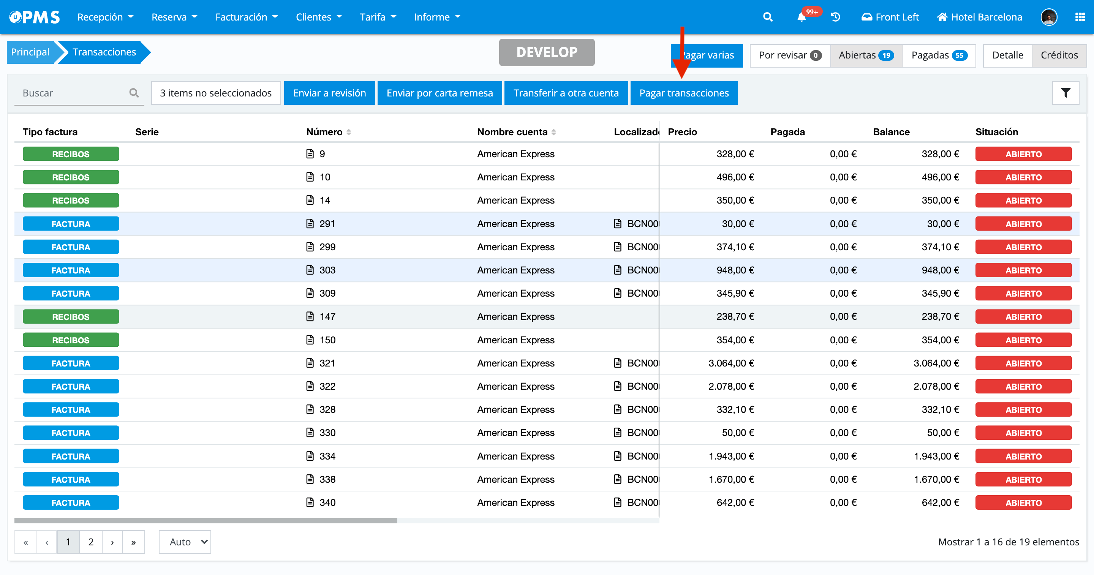Click Transferir a otra cuenta button
This screenshot has height=575, width=1094.
(566, 93)
